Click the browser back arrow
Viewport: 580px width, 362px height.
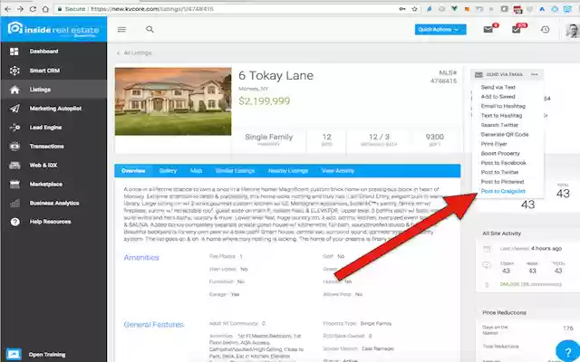[8, 9]
